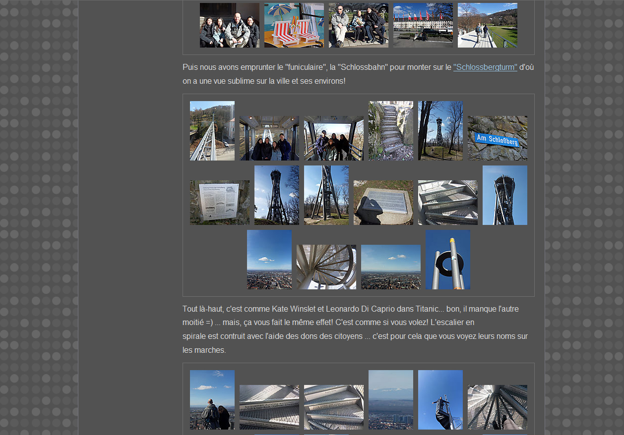The image size is (624, 435).
Task: Enlarge the funicular rail track photo
Action: (212, 131)
